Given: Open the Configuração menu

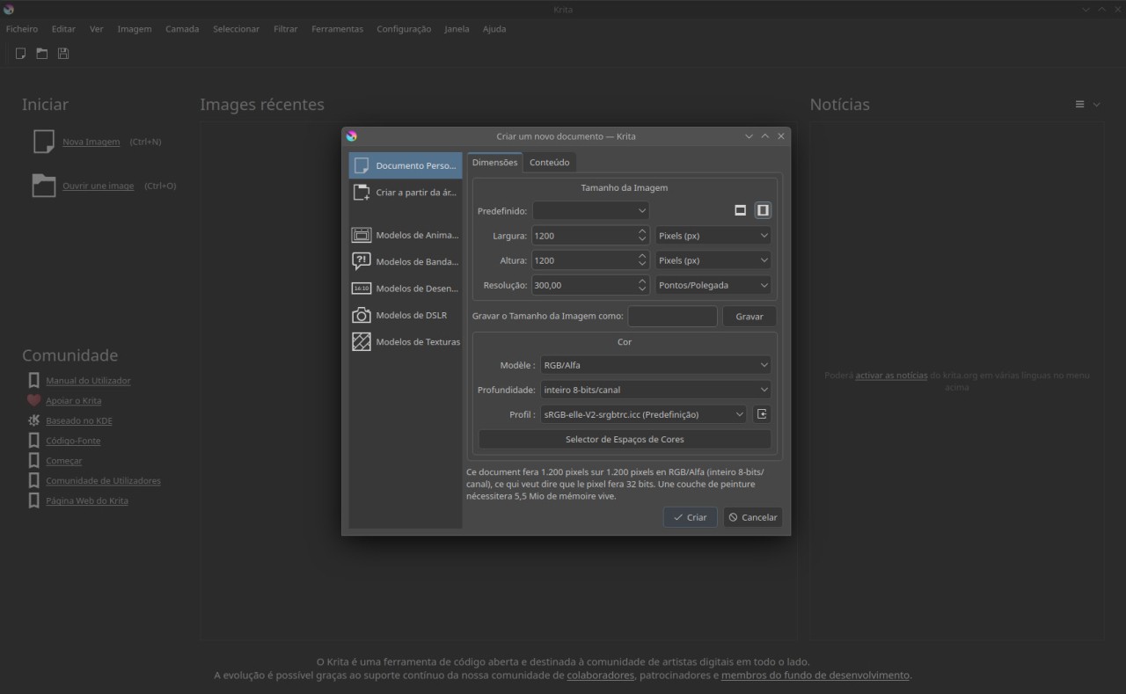Looking at the screenshot, I should [404, 29].
